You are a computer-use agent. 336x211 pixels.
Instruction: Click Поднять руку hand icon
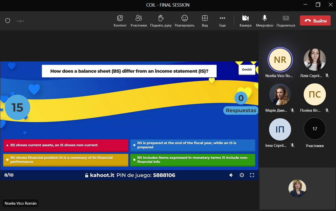(161, 21)
